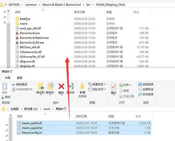The width and height of the screenshot is (175, 141).
Task: Open Properties (属性) checkmark icon
Action: tap(114, 87)
